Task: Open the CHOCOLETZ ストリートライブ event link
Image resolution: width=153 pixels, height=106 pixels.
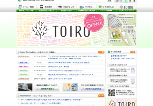Action: (x=71, y=75)
